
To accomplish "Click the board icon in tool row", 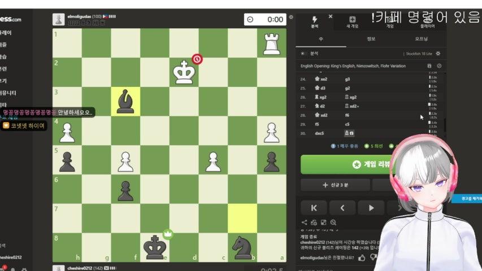I will point(323,222).
